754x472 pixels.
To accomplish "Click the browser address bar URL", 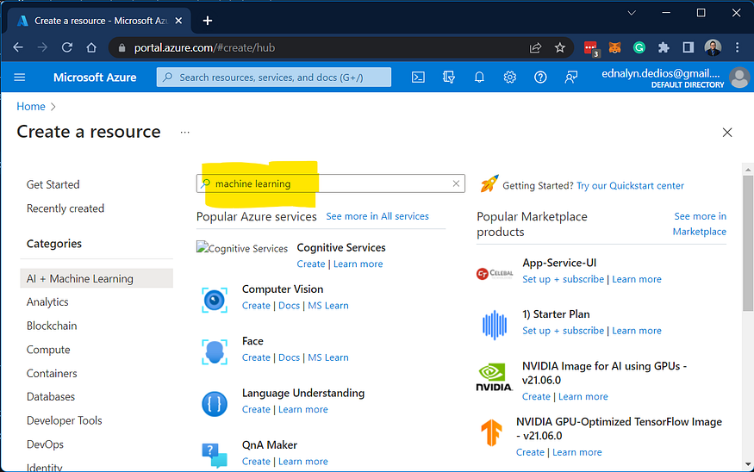I will [x=204, y=47].
